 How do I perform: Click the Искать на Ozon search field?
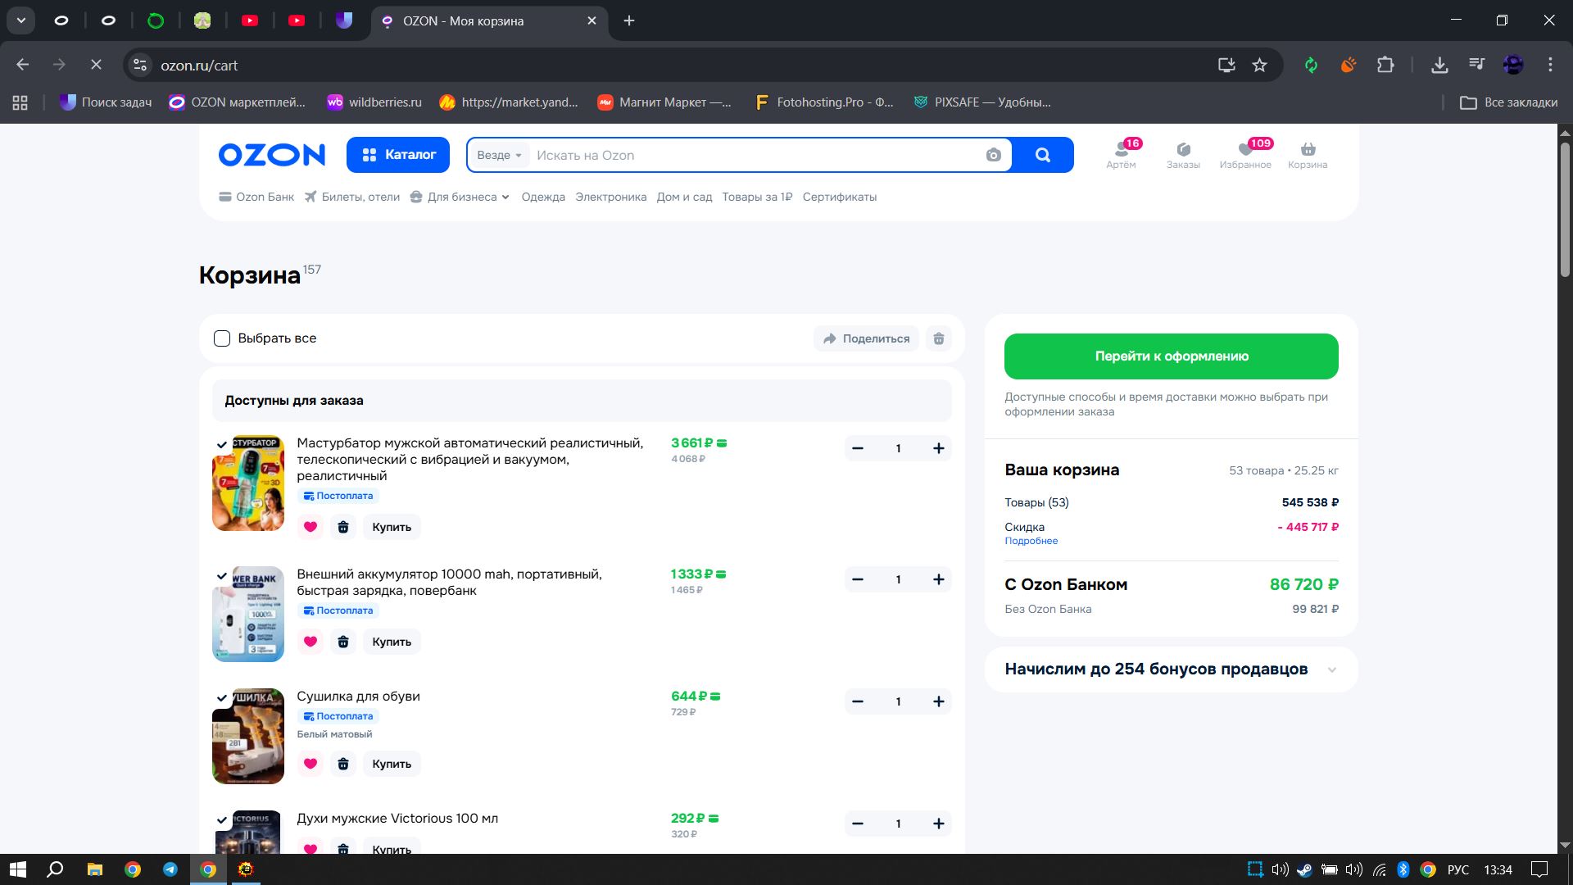pos(754,155)
